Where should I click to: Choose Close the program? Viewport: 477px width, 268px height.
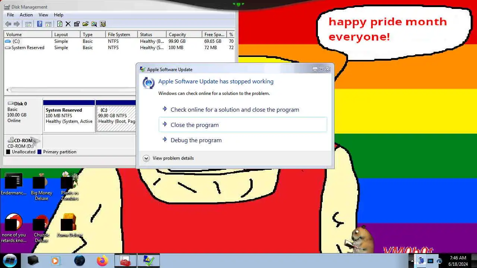tap(243, 125)
